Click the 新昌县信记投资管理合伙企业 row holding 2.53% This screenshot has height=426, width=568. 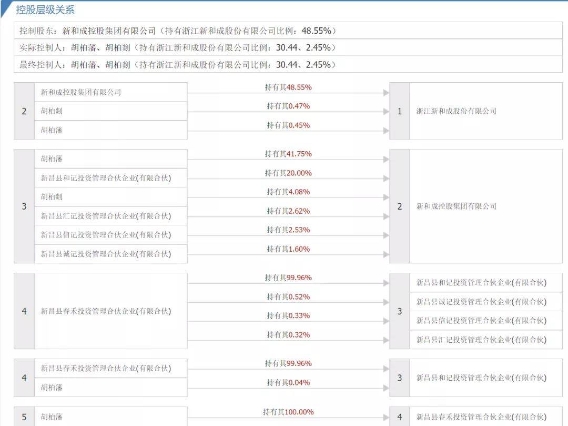click(x=110, y=234)
